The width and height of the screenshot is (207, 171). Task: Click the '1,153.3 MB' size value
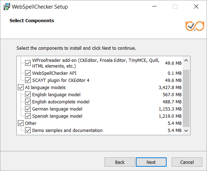point(170,109)
